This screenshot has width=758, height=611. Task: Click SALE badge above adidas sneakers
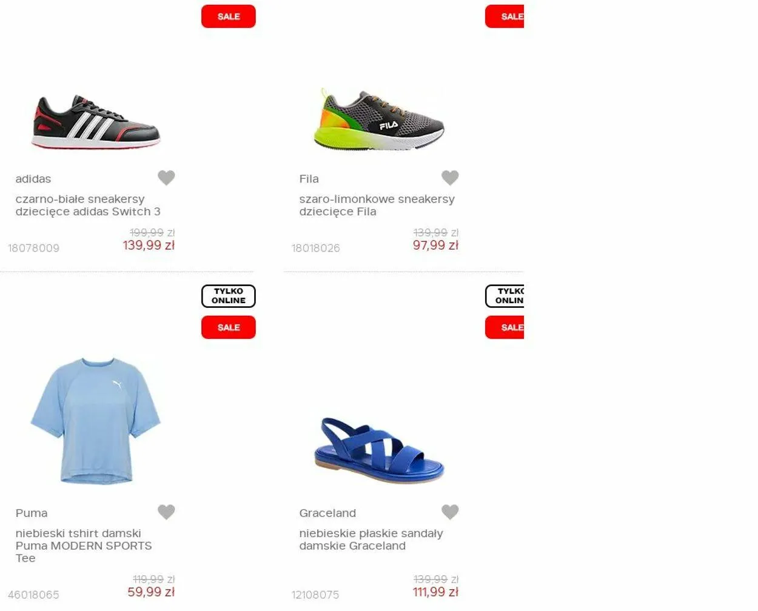[x=229, y=16]
